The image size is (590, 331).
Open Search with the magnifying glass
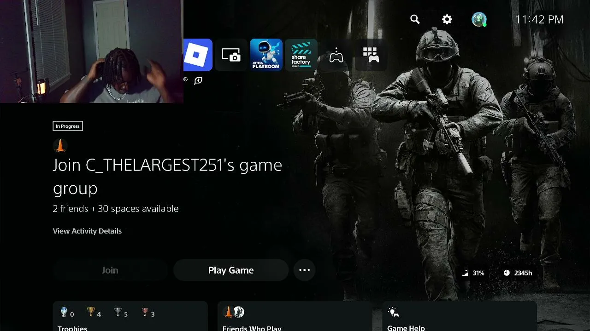point(415,19)
